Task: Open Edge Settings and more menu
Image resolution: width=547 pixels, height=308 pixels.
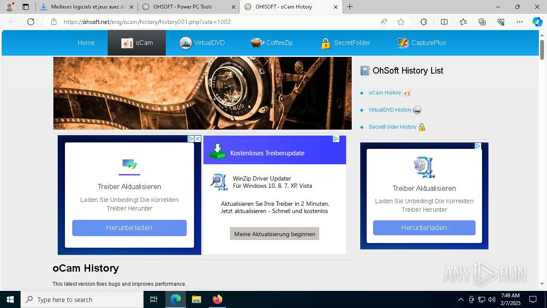Action: click(520, 22)
